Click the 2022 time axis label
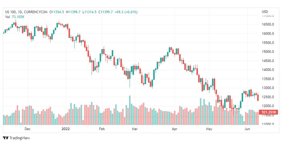282x143 pixels. [66, 129]
